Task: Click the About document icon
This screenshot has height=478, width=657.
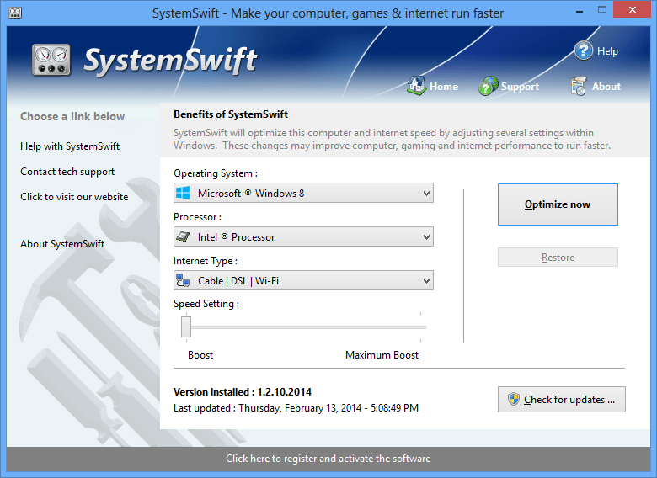Action: (x=578, y=86)
